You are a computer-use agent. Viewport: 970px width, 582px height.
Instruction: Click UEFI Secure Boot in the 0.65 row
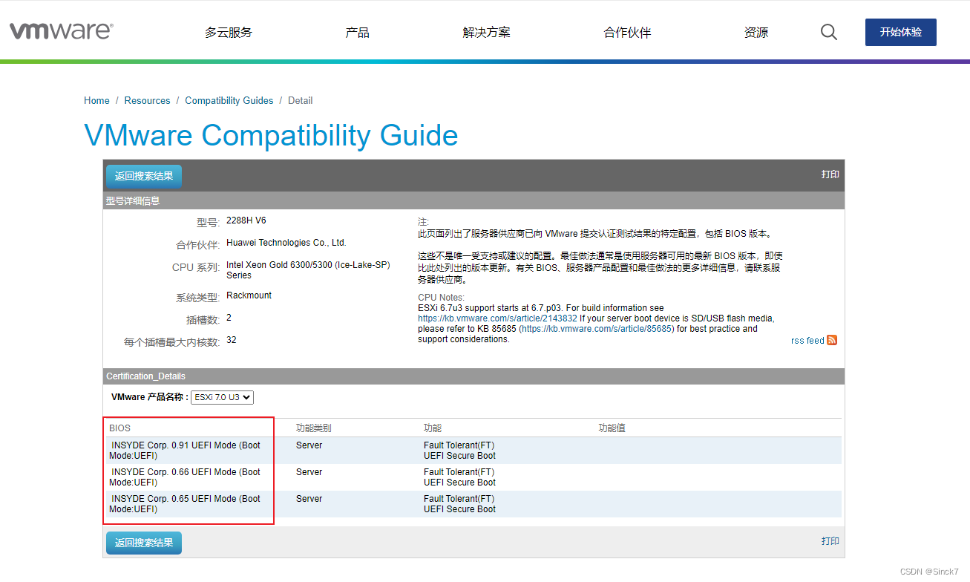coord(459,509)
